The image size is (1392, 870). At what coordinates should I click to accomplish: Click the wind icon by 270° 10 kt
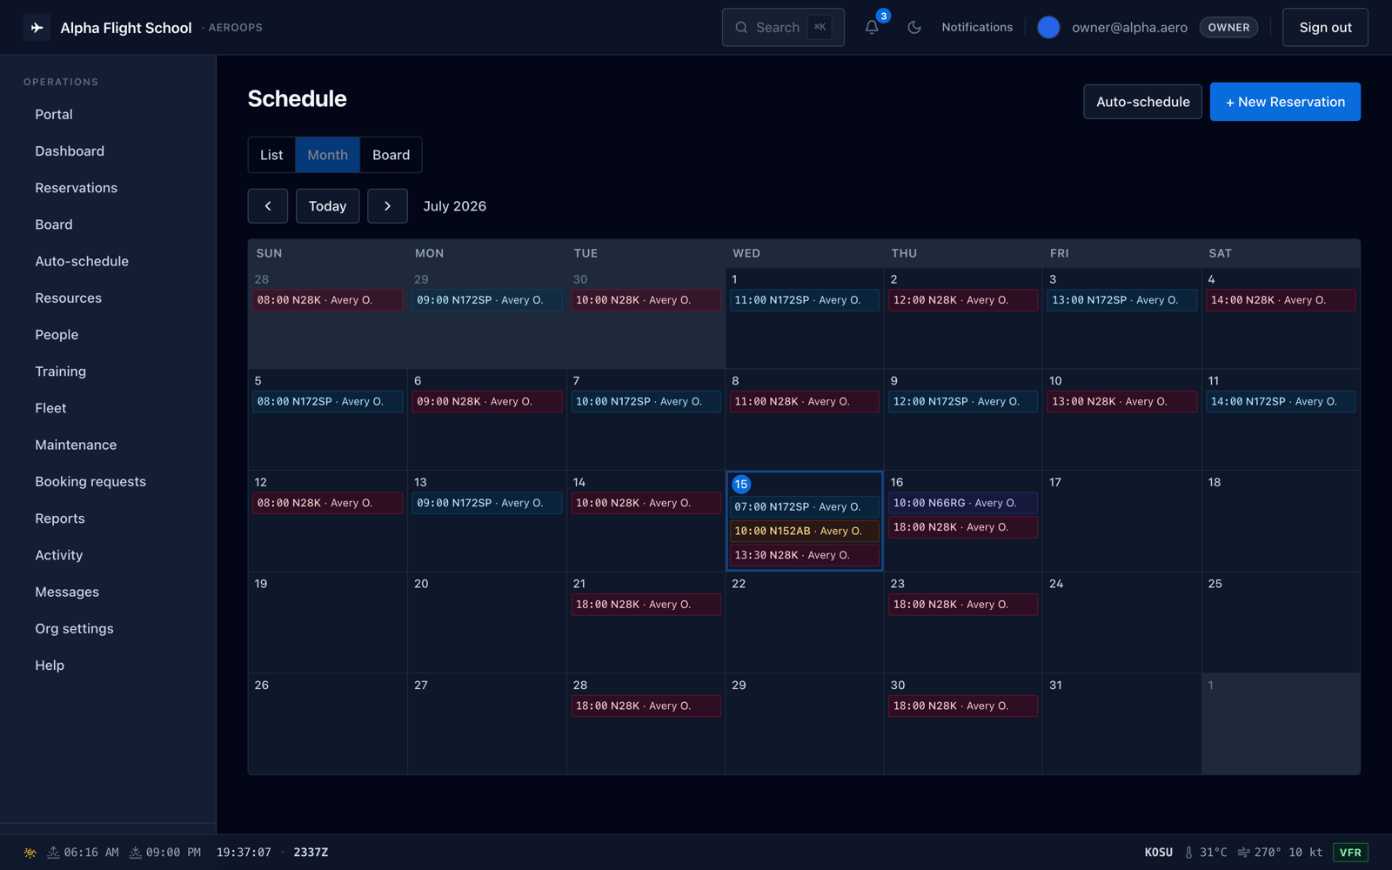click(x=1243, y=853)
